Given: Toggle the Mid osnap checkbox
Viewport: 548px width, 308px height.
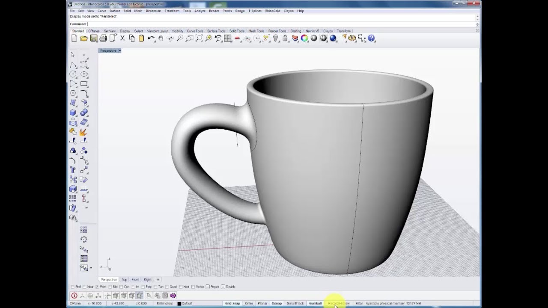Looking at the screenshot, I should click(x=110, y=287).
